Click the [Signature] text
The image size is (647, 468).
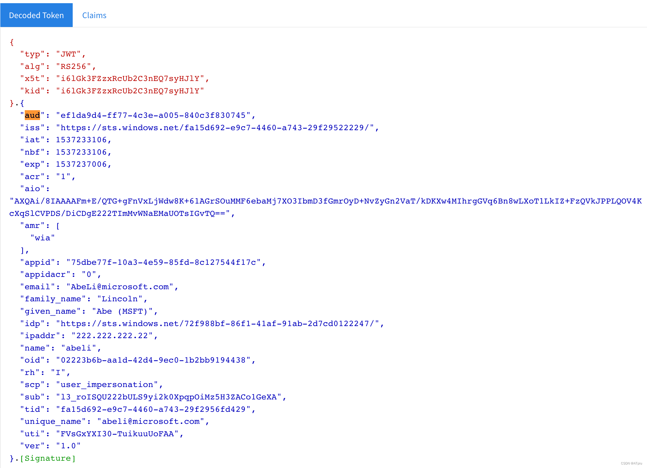(x=48, y=458)
